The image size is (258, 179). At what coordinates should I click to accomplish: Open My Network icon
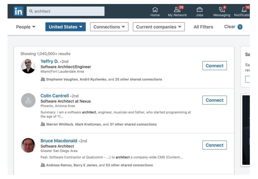[x=177, y=10]
